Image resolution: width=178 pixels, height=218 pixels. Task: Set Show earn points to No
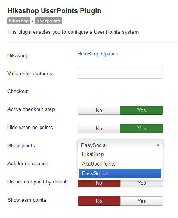(99, 201)
